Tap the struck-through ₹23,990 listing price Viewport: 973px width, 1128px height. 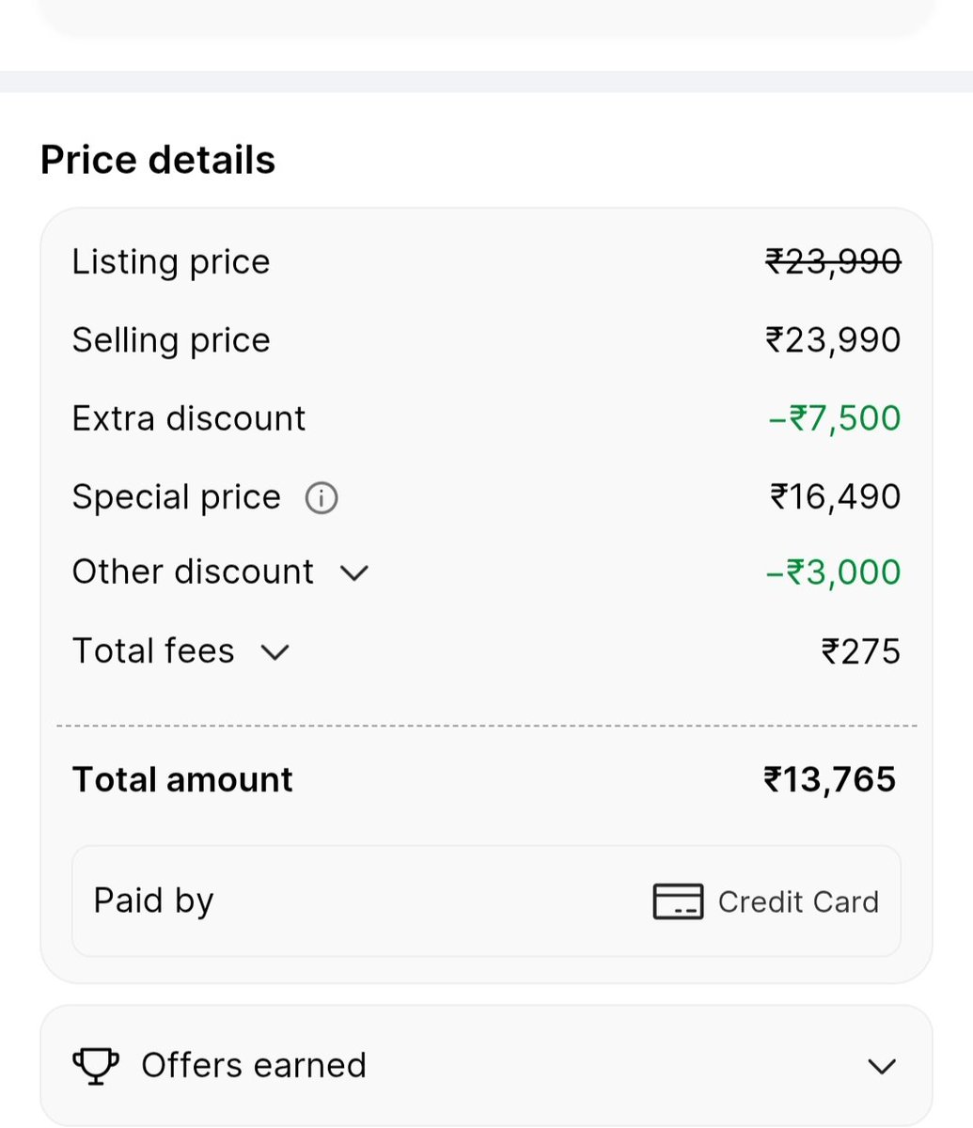tap(833, 261)
